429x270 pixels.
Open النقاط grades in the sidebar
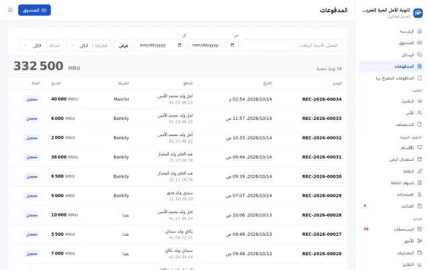392,171
